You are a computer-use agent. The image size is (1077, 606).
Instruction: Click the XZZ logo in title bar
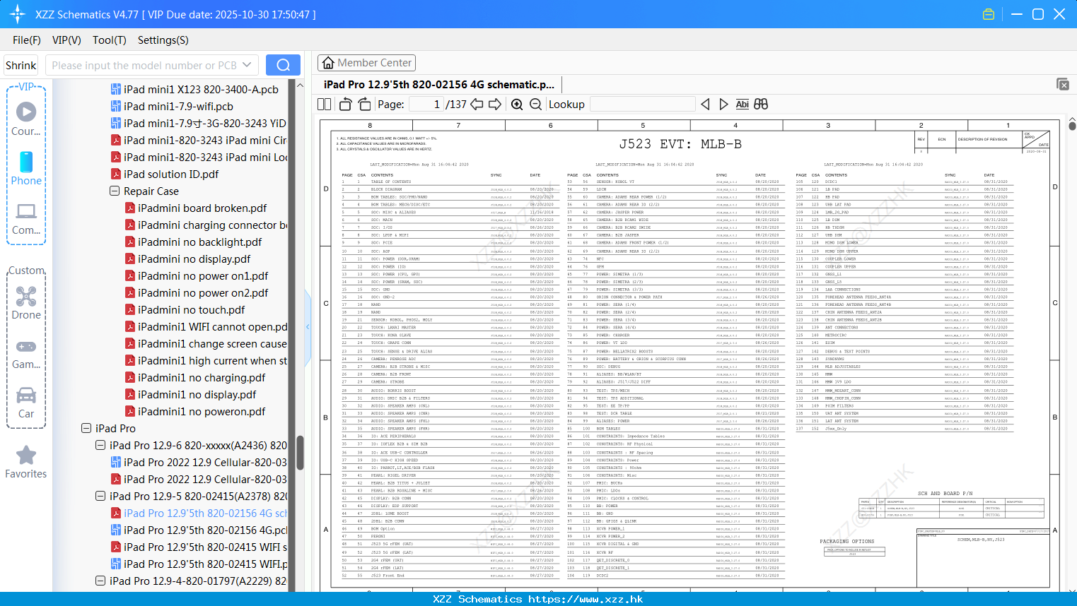click(x=18, y=14)
